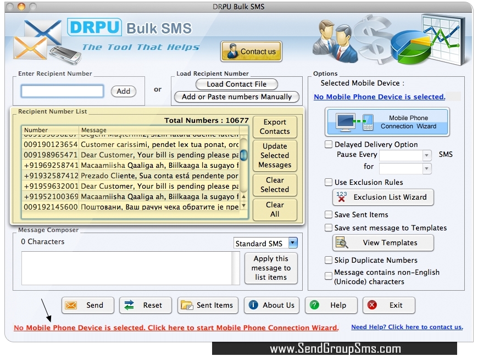
Task: Click View Templates button
Action: coord(383,243)
